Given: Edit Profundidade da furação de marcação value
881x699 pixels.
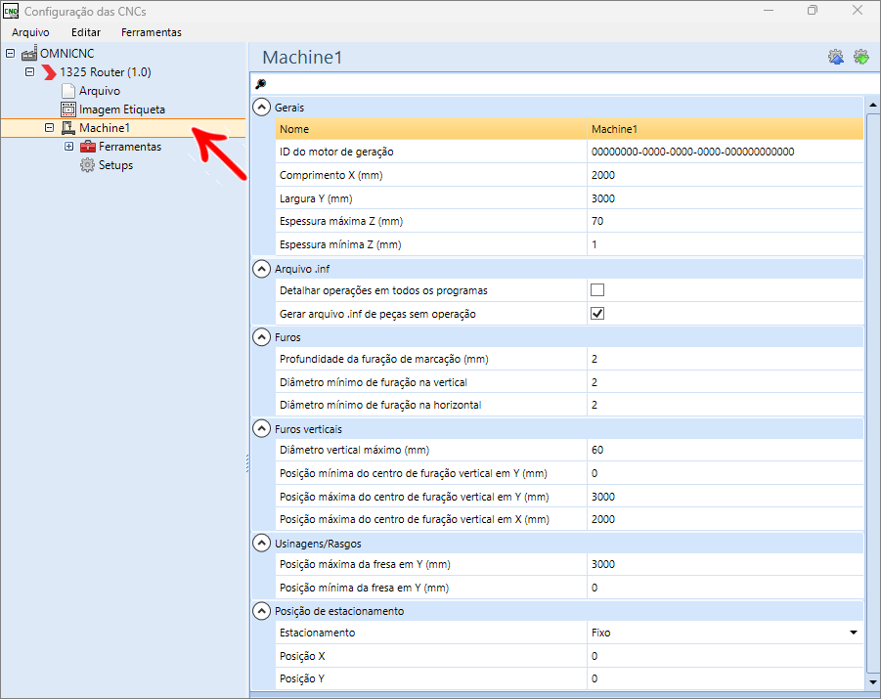Looking at the screenshot, I should click(x=725, y=359).
